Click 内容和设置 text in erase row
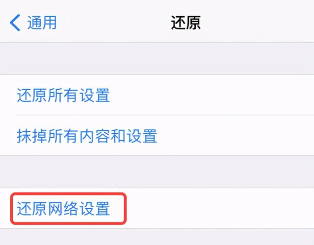 [118, 136]
